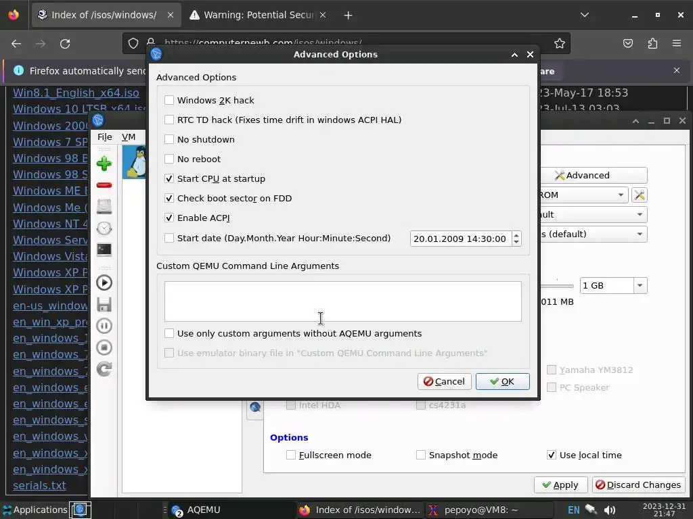Save VM state with floppy icon

(x=104, y=305)
